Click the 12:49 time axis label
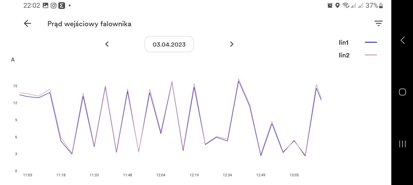This screenshot has height=185, width=413. (x=261, y=175)
